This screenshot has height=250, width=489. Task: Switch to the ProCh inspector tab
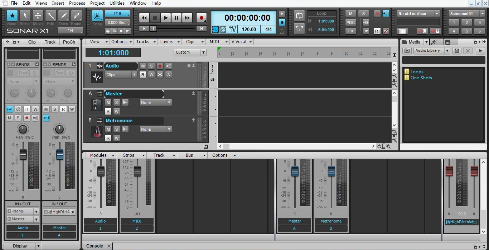(x=69, y=42)
